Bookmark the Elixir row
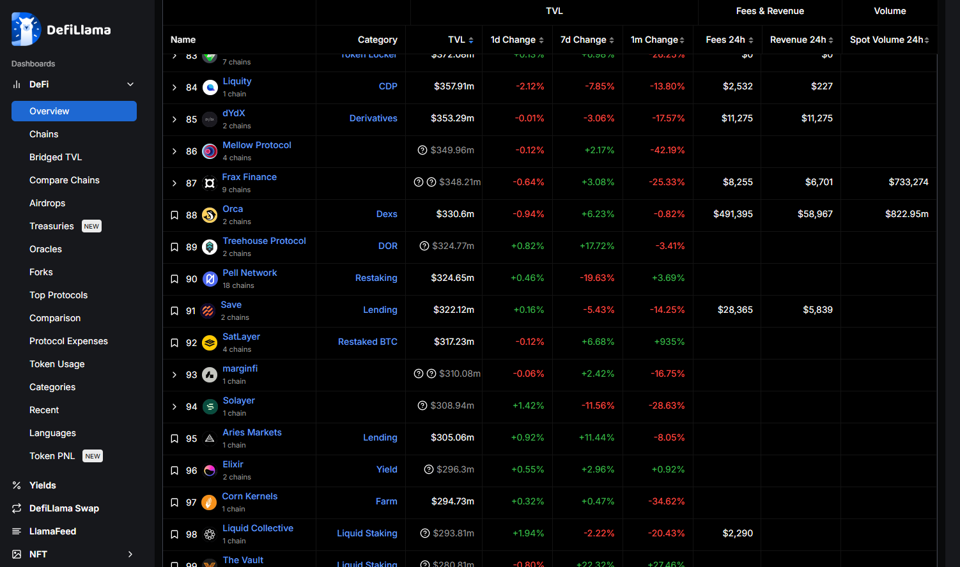This screenshot has height=567, width=960. [x=174, y=471]
